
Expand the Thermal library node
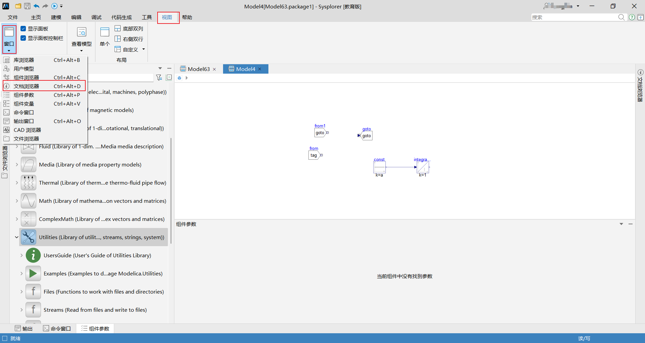(x=17, y=183)
